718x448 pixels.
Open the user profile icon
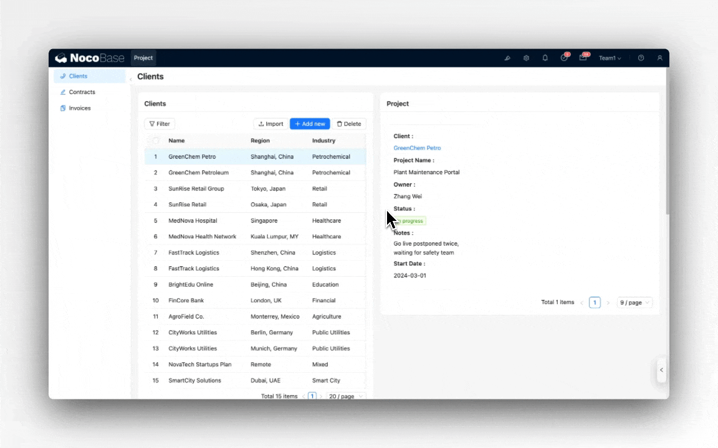[x=659, y=58]
